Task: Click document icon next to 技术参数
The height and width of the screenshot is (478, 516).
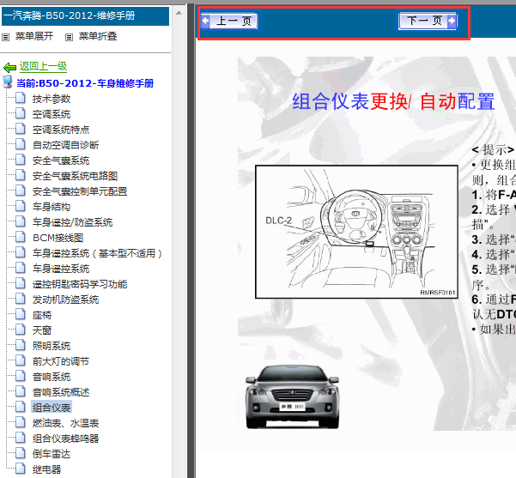Action: (21, 98)
